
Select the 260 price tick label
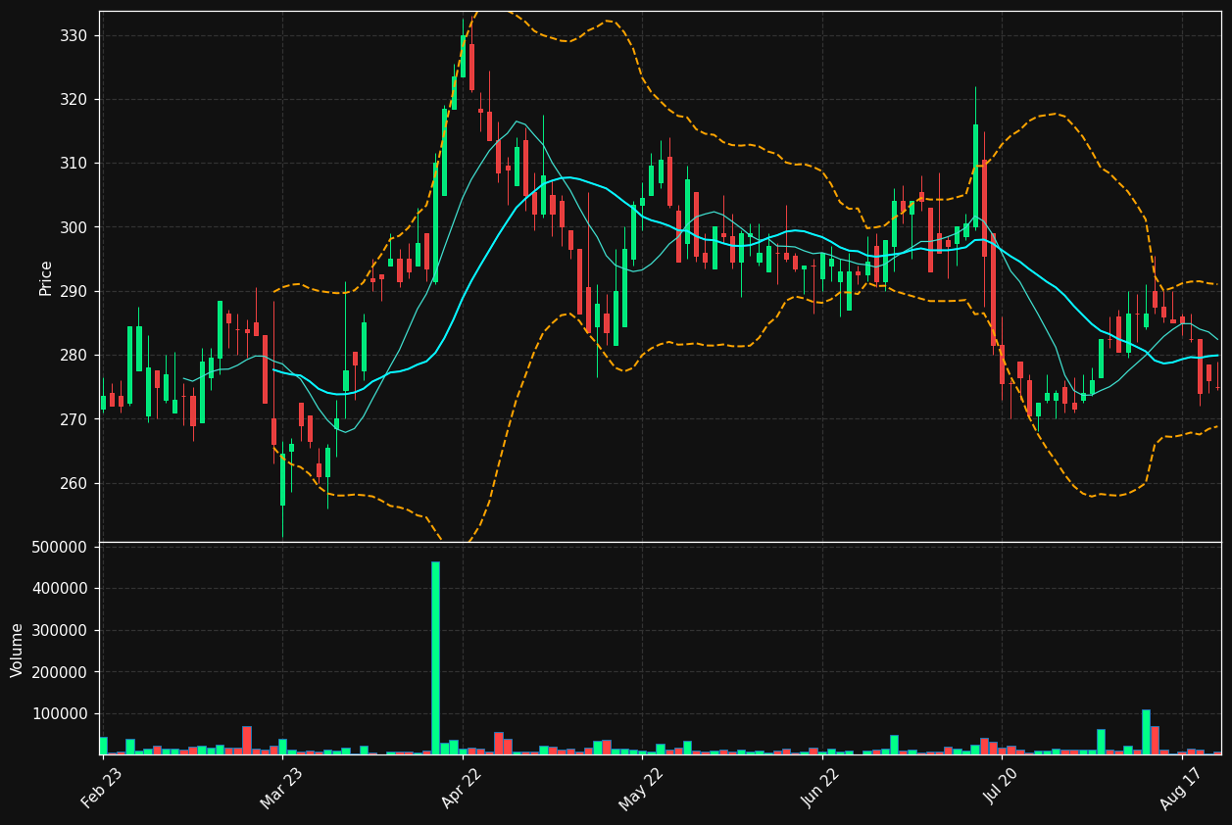(74, 484)
